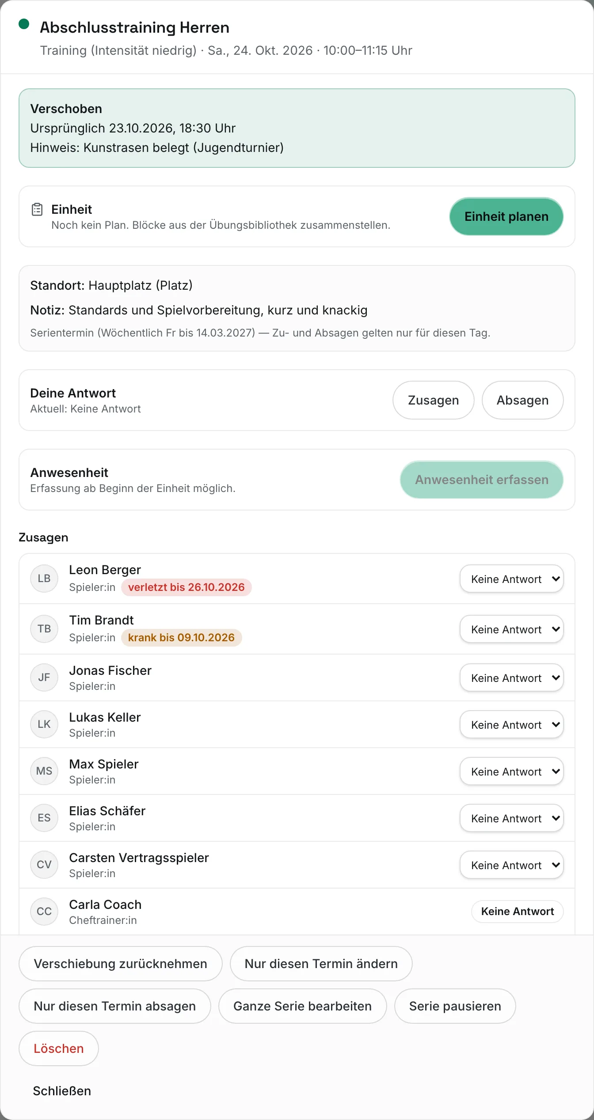
Task: Open the response dropdown for Leon Berger
Action: tap(512, 579)
